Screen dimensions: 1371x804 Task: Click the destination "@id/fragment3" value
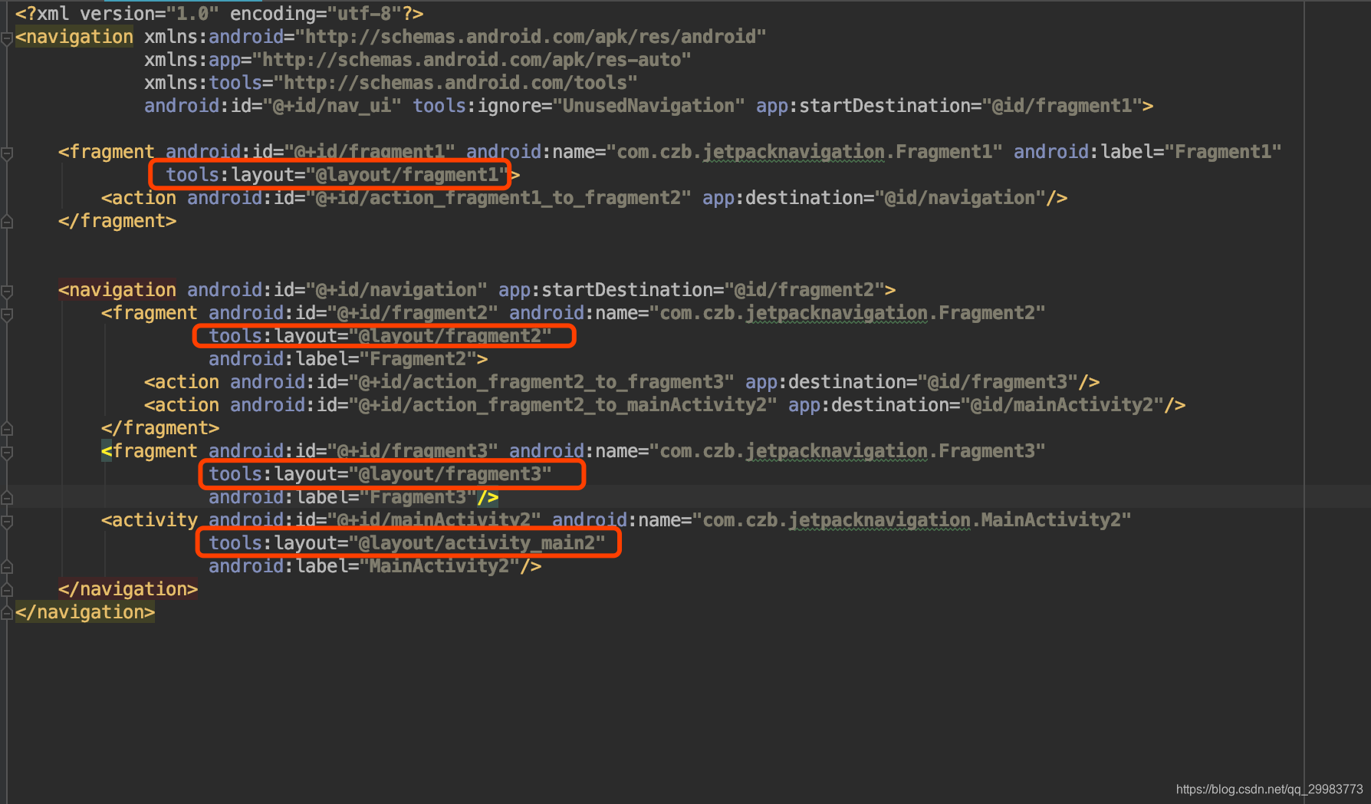998,382
